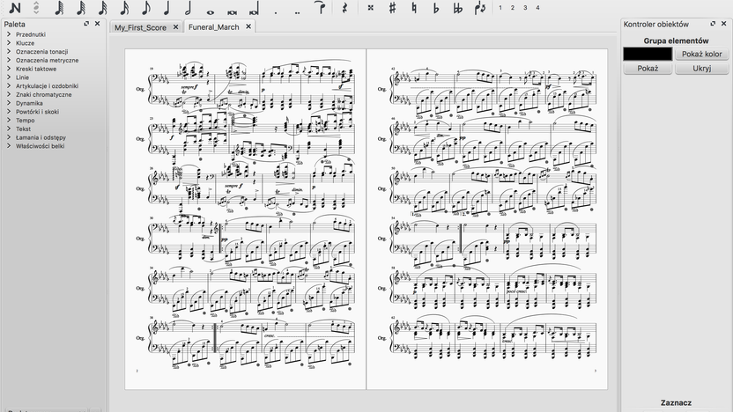Select the 128th note duration
This screenshot has width=733, height=412.
[59, 7]
